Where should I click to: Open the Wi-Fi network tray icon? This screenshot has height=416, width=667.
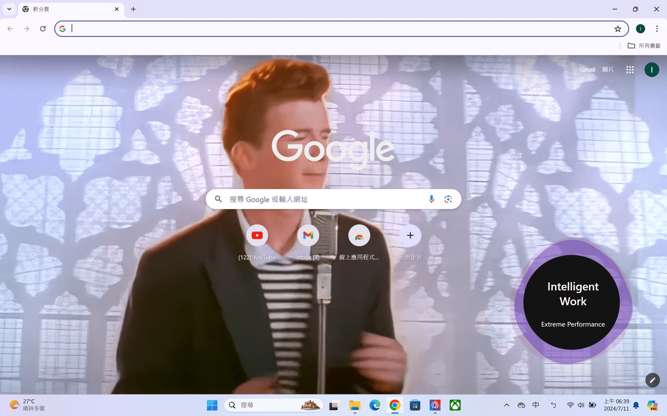click(571, 405)
